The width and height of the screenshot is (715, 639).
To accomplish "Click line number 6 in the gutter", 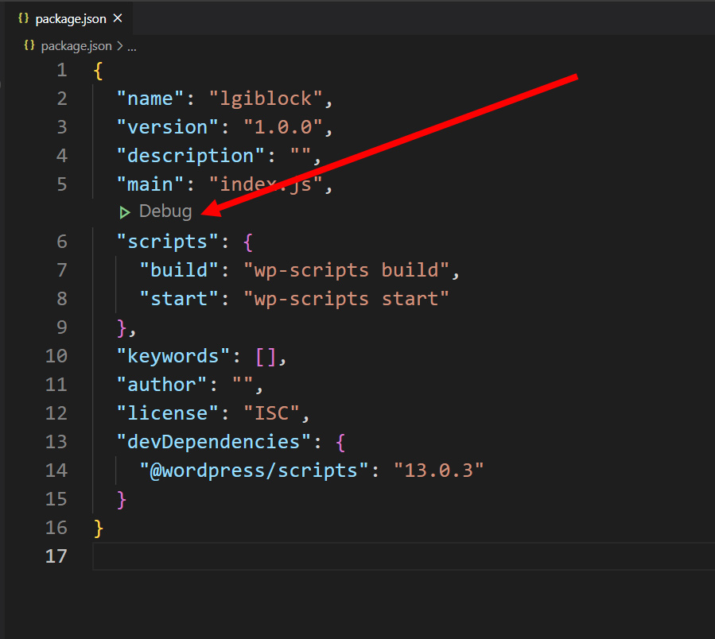I will tap(61, 242).
